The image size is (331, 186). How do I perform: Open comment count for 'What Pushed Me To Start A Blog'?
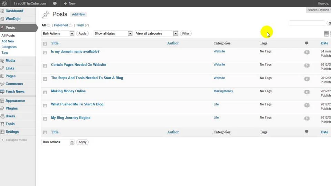[307, 105]
